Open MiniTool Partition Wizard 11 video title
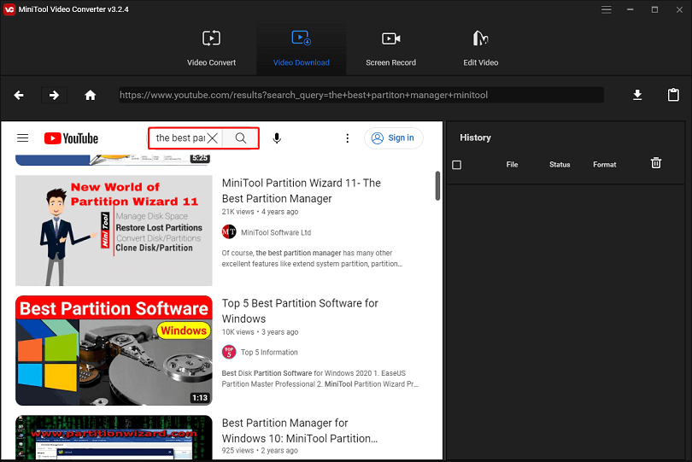Image resolution: width=692 pixels, height=462 pixels. tap(302, 190)
